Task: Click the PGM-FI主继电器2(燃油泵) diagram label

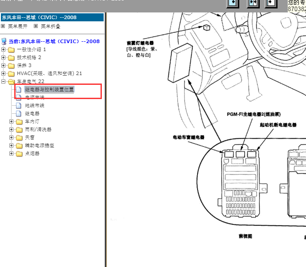Action: point(254,115)
